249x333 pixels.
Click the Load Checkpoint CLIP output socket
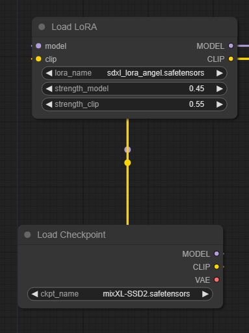click(x=216, y=267)
